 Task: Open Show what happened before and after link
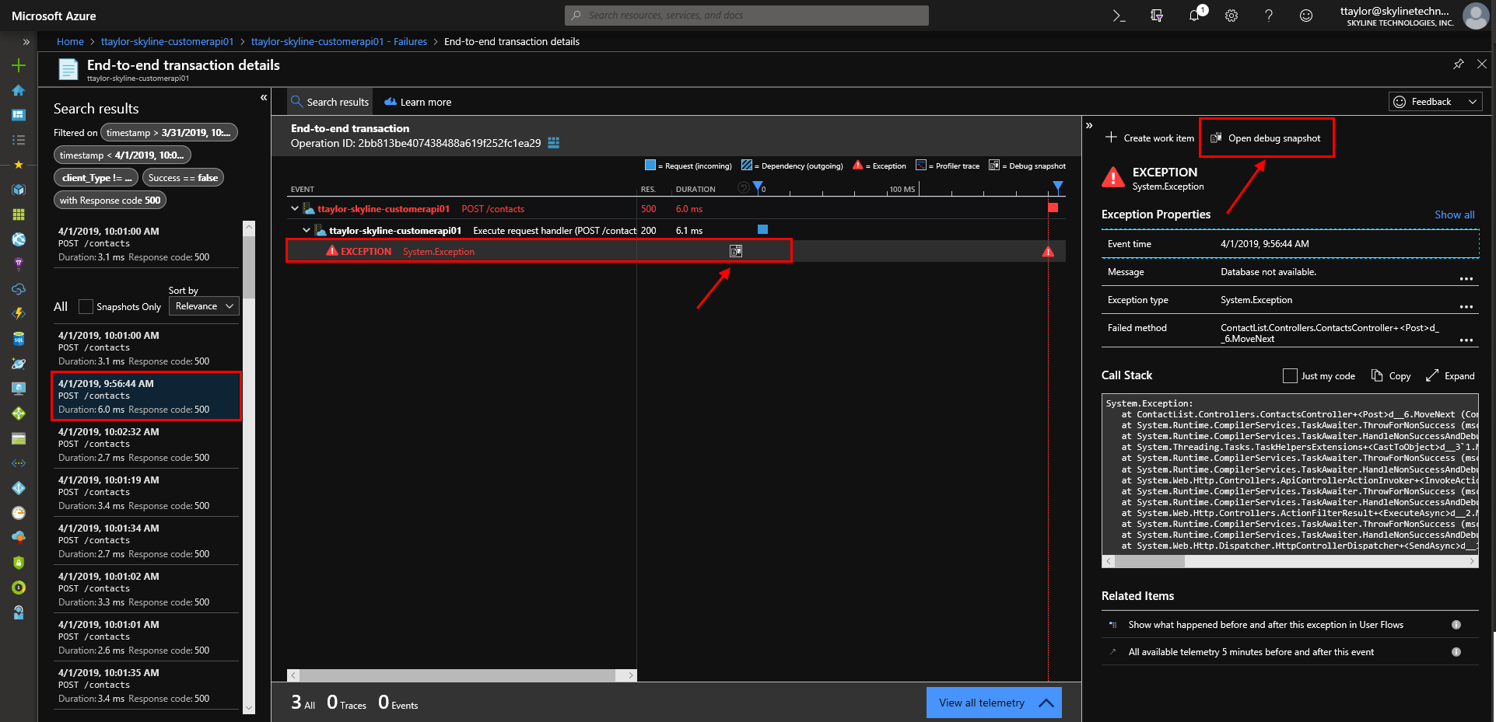click(x=1266, y=625)
